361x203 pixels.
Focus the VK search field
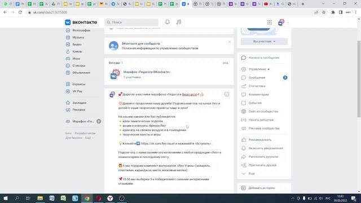pos(131,23)
